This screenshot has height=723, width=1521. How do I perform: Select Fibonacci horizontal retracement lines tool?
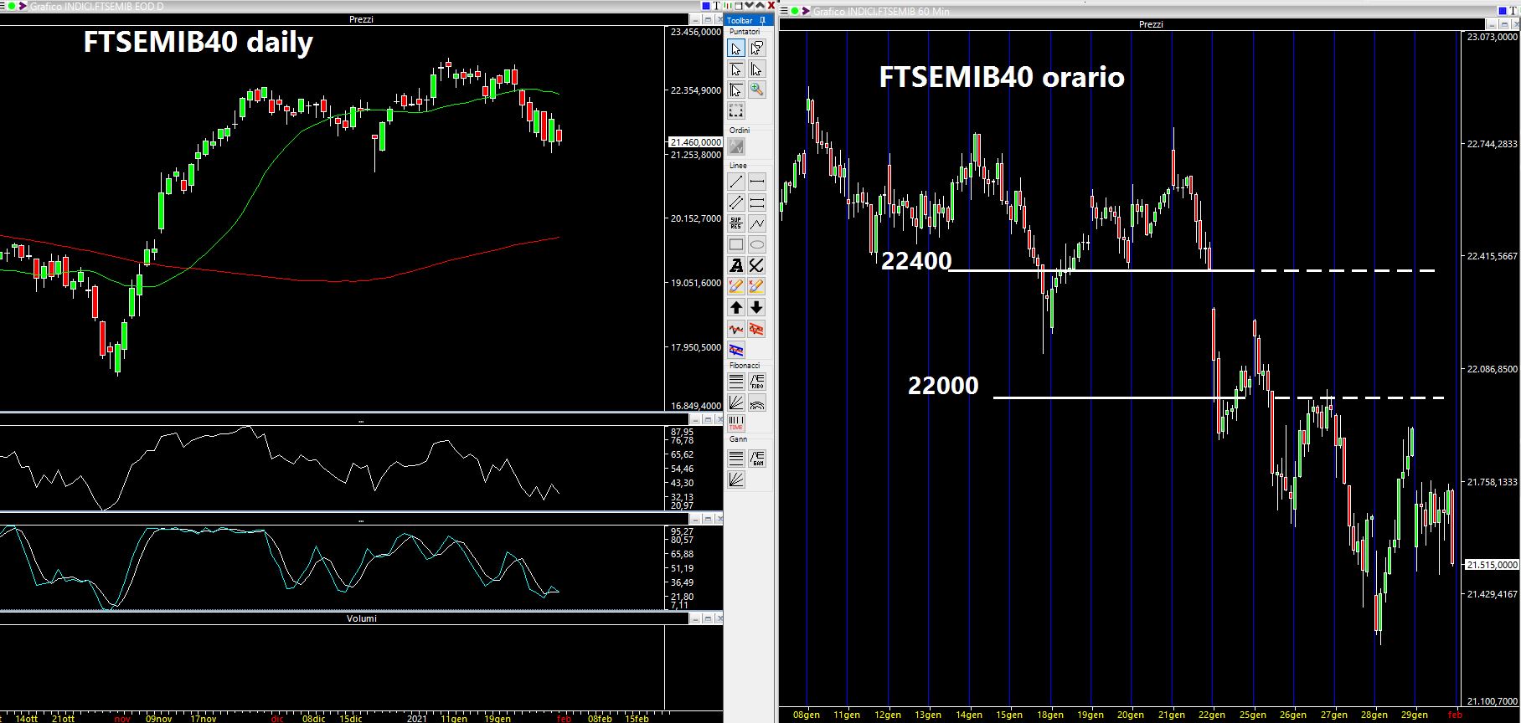coord(735,382)
